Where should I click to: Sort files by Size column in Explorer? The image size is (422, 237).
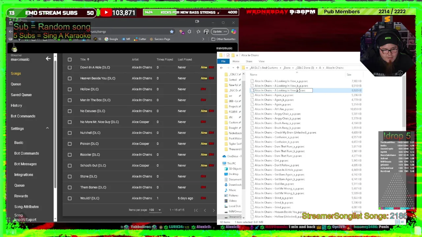coord(349,75)
